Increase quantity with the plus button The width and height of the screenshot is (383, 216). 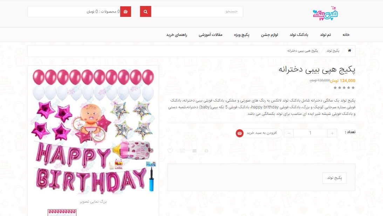pos(332,133)
